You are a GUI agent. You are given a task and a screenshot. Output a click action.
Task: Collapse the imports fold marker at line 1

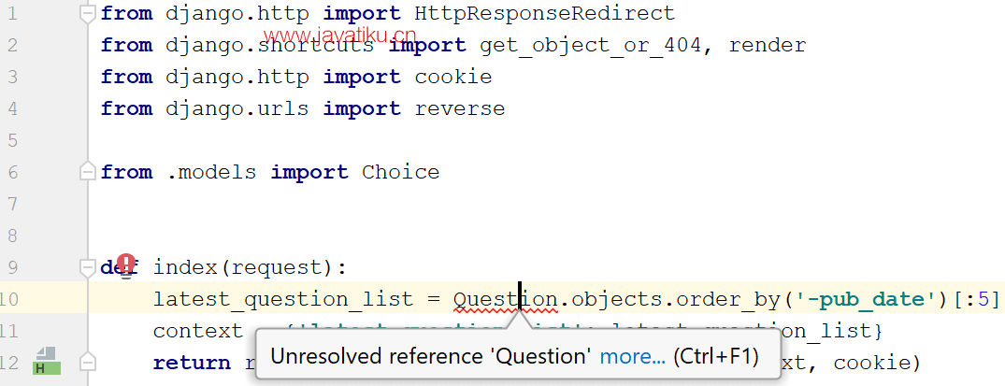[x=87, y=13]
